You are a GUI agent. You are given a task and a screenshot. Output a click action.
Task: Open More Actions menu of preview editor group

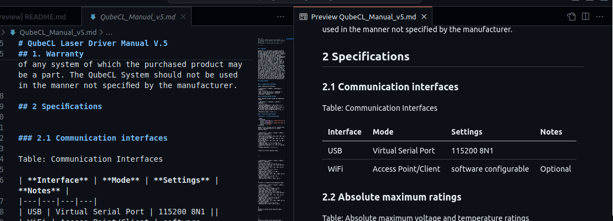599,17
